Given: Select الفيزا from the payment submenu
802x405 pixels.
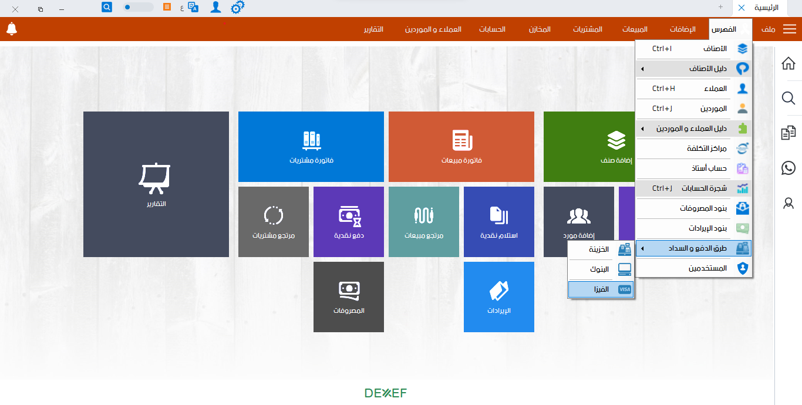Looking at the screenshot, I should point(601,289).
